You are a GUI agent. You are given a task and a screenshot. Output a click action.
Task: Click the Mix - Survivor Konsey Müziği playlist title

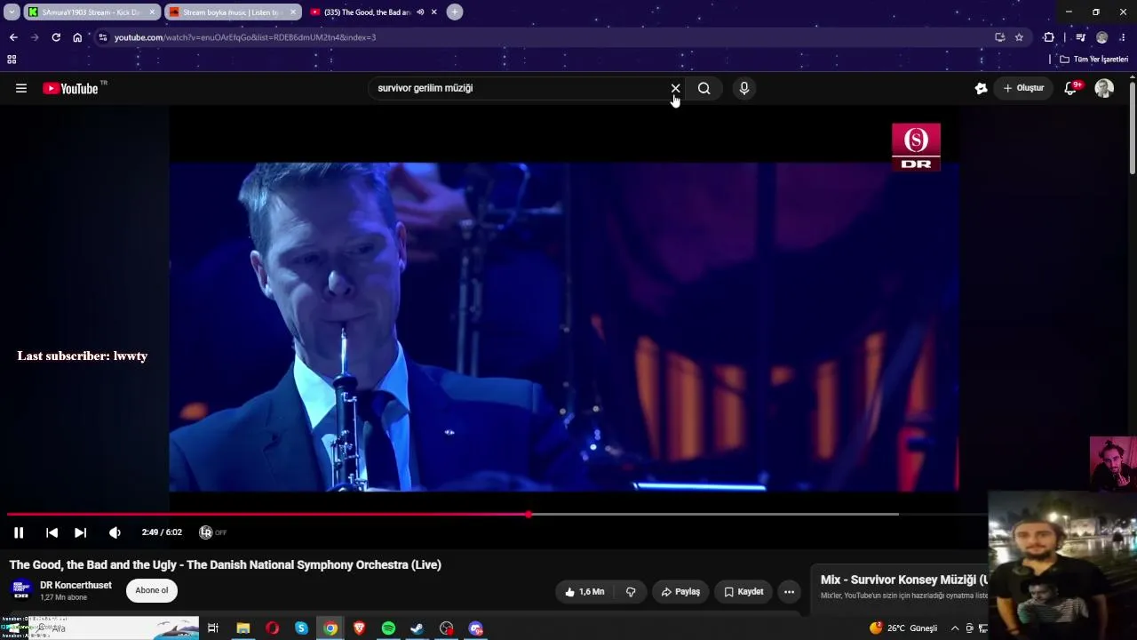904,580
